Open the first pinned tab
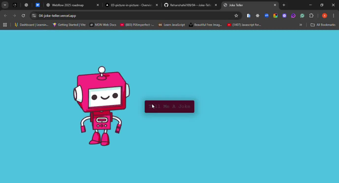Screen dimensions: 339x183 coord(15,5)
